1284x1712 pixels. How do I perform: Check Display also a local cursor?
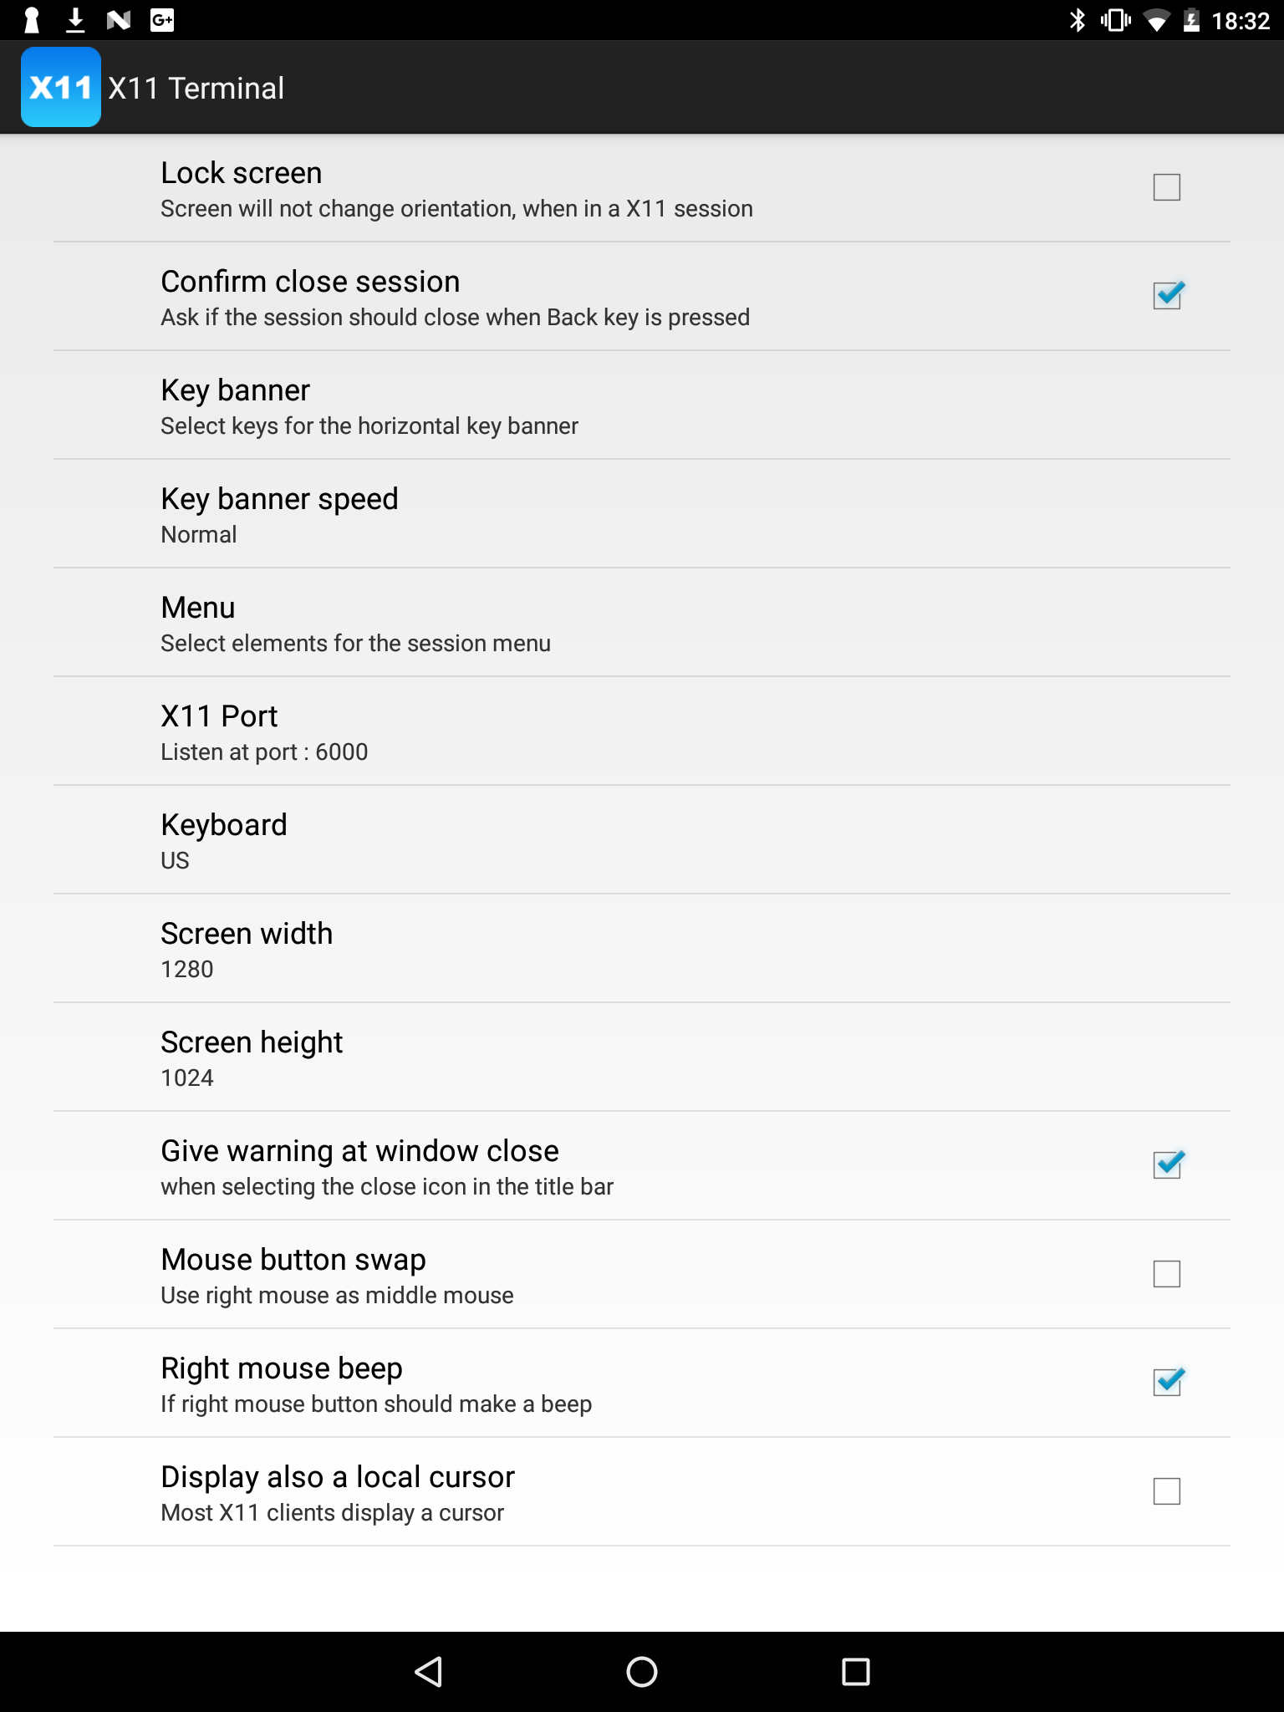pyautogui.click(x=1166, y=1491)
